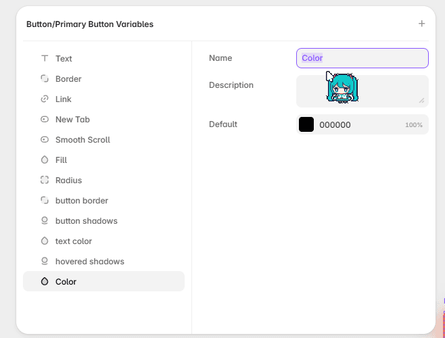Select the Fill variable row

[x=103, y=160]
